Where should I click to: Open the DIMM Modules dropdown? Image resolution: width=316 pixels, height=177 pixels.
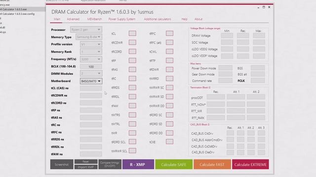pos(91,73)
